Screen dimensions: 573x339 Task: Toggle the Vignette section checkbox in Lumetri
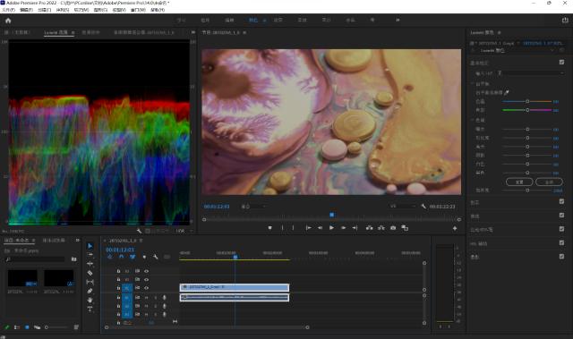point(561,257)
